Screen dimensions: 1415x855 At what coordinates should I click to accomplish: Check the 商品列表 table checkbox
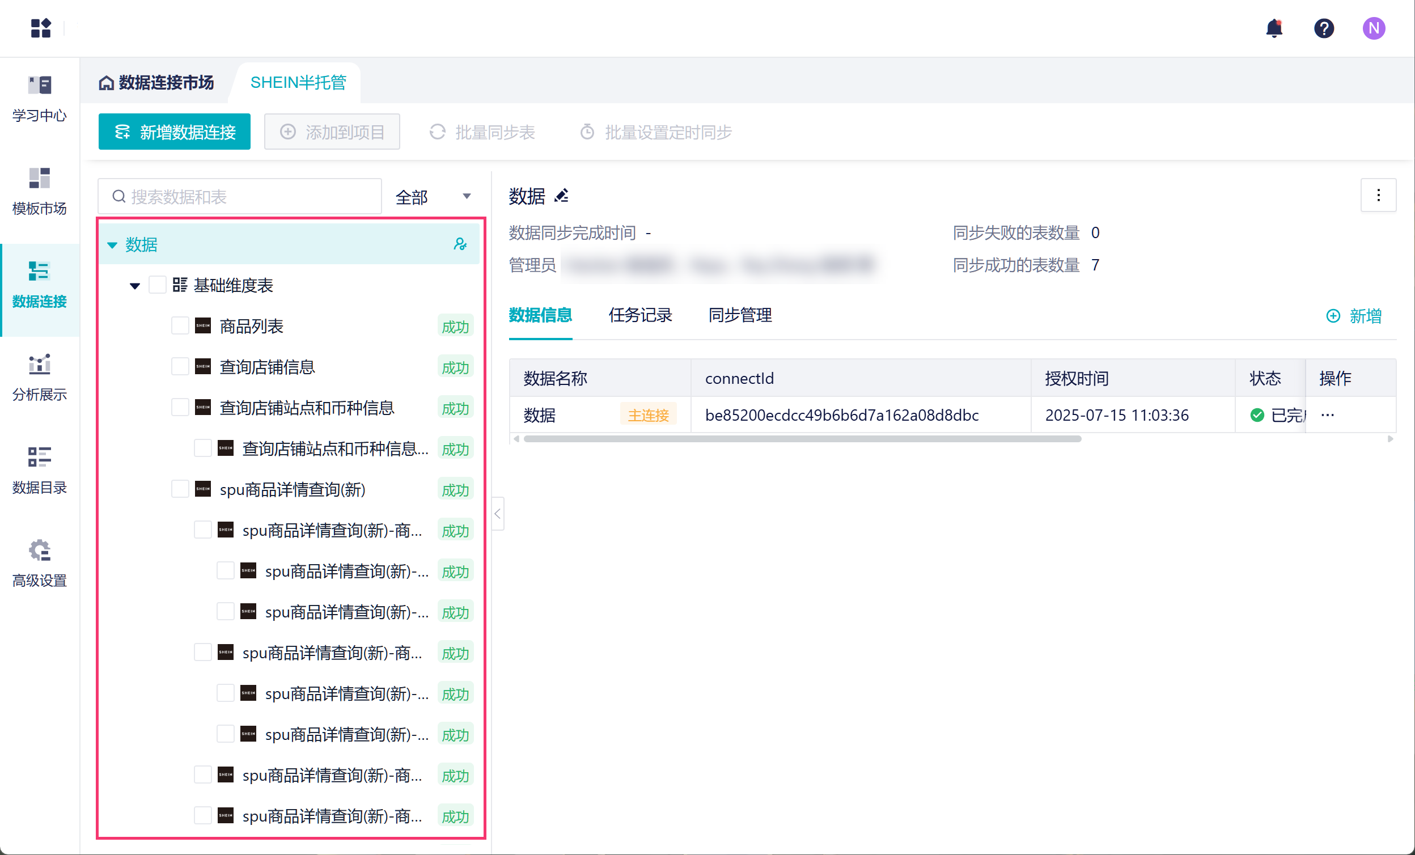(180, 326)
